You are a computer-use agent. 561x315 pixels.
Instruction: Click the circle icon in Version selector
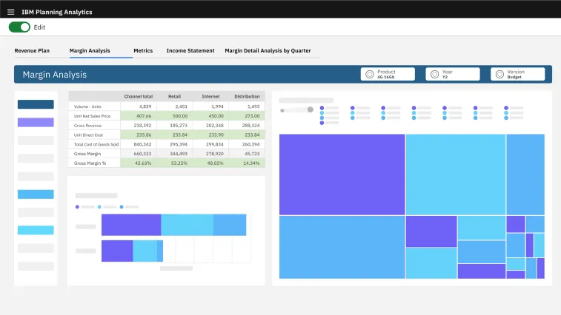(499, 74)
